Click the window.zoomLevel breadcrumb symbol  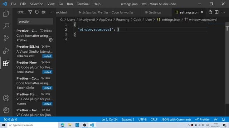pos(201,20)
